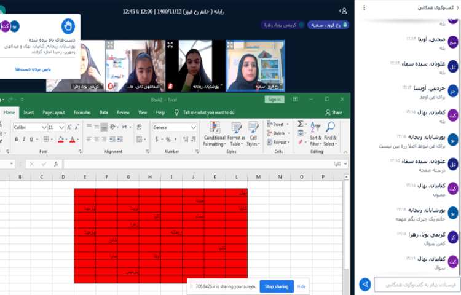Toggle Italic formatting

click(x=25, y=140)
